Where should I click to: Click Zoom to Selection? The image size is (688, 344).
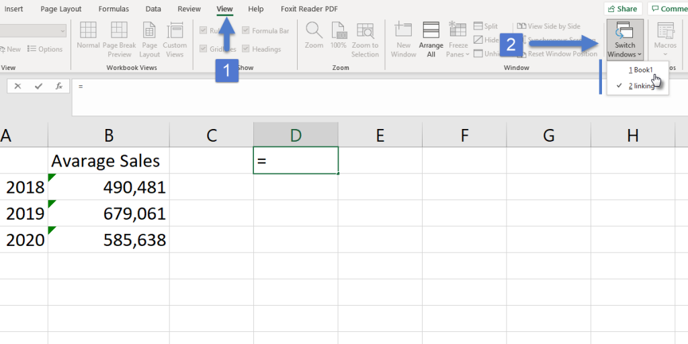365,39
